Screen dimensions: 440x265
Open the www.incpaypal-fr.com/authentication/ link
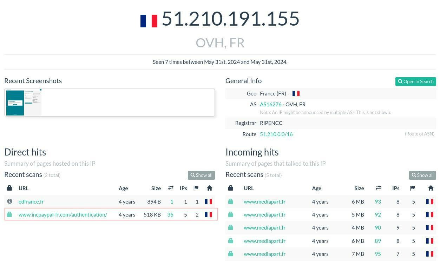pos(63,214)
